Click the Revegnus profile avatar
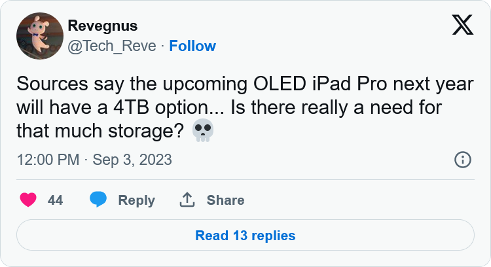This screenshot has height=267, width=491. 39,36
